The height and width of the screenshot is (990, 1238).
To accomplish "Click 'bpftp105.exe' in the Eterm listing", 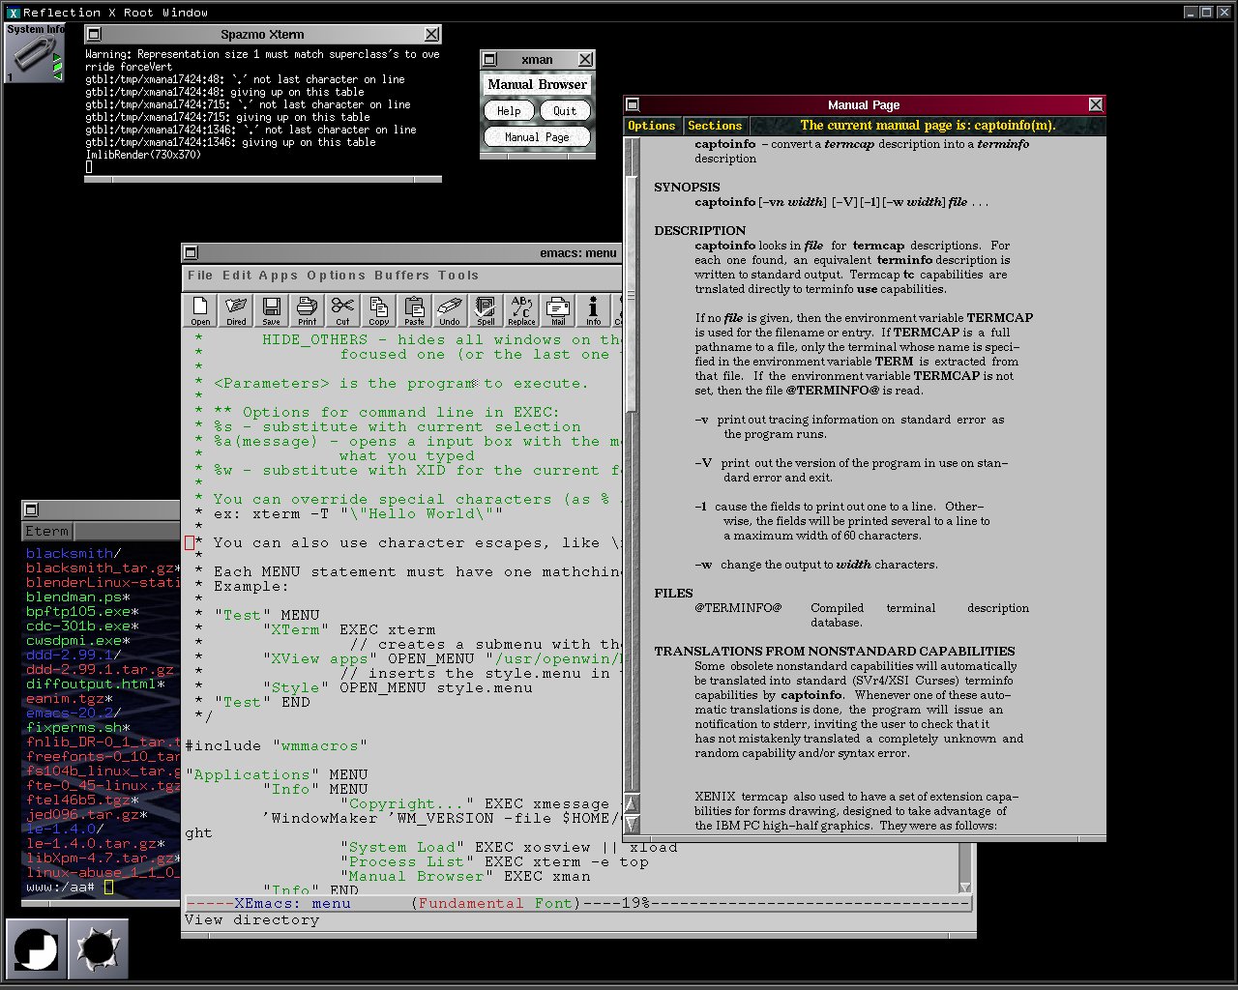I will (78, 611).
